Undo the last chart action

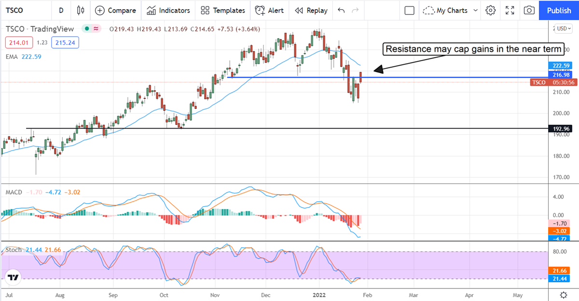(342, 10)
